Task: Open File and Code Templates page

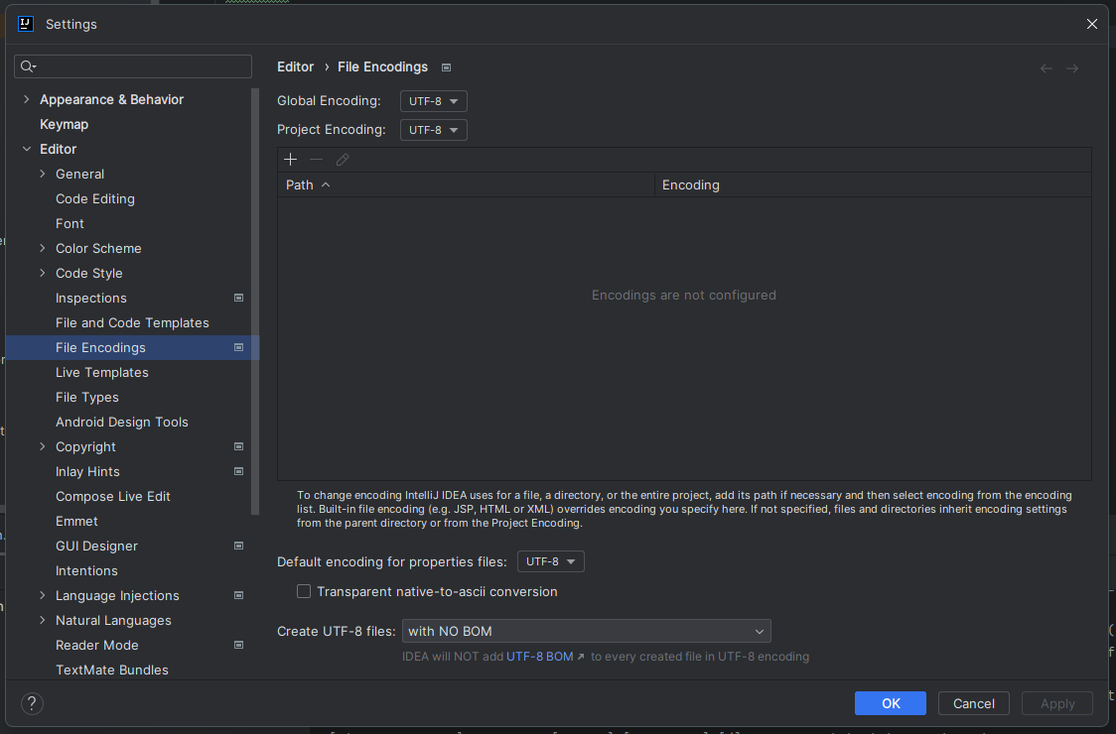Action: 132,323
